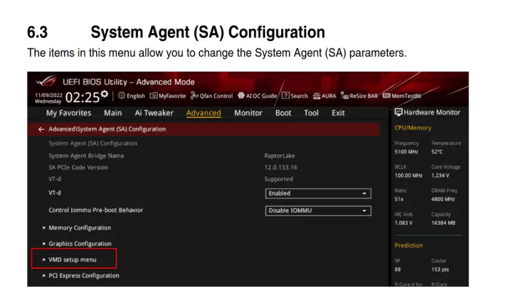Switch to Main tab
The width and height of the screenshot is (505, 297).
tap(113, 113)
